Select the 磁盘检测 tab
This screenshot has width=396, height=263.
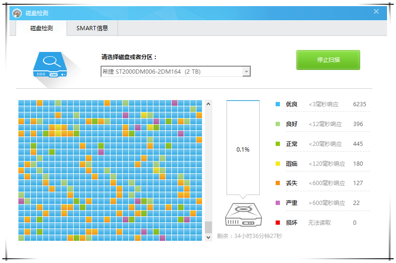pos(42,28)
